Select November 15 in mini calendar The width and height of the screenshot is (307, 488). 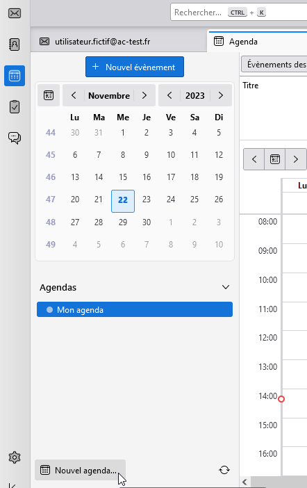coord(123,177)
